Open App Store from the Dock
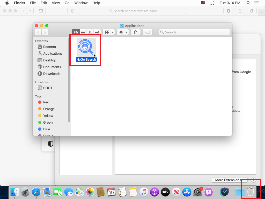This screenshot has height=199, width=265. point(187,192)
